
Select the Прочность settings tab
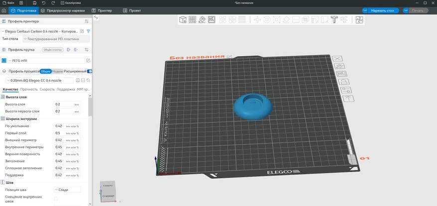pos(29,90)
